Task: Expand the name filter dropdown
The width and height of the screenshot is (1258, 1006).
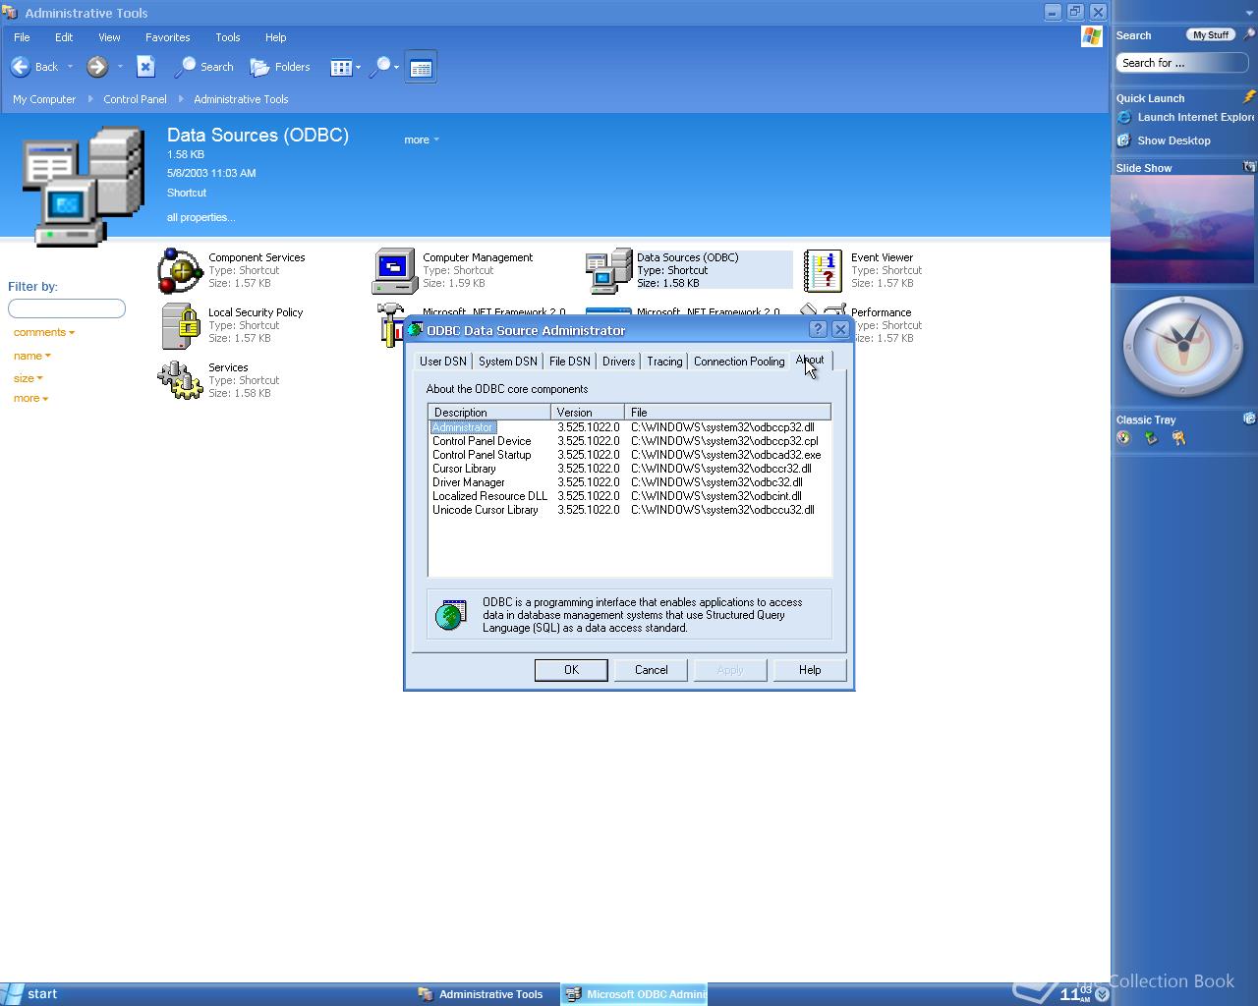Action: (x=32, y=356)
